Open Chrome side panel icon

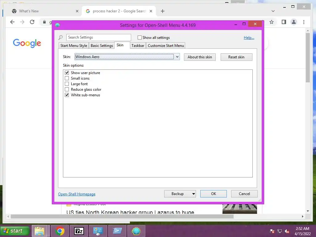pos(284,22)
